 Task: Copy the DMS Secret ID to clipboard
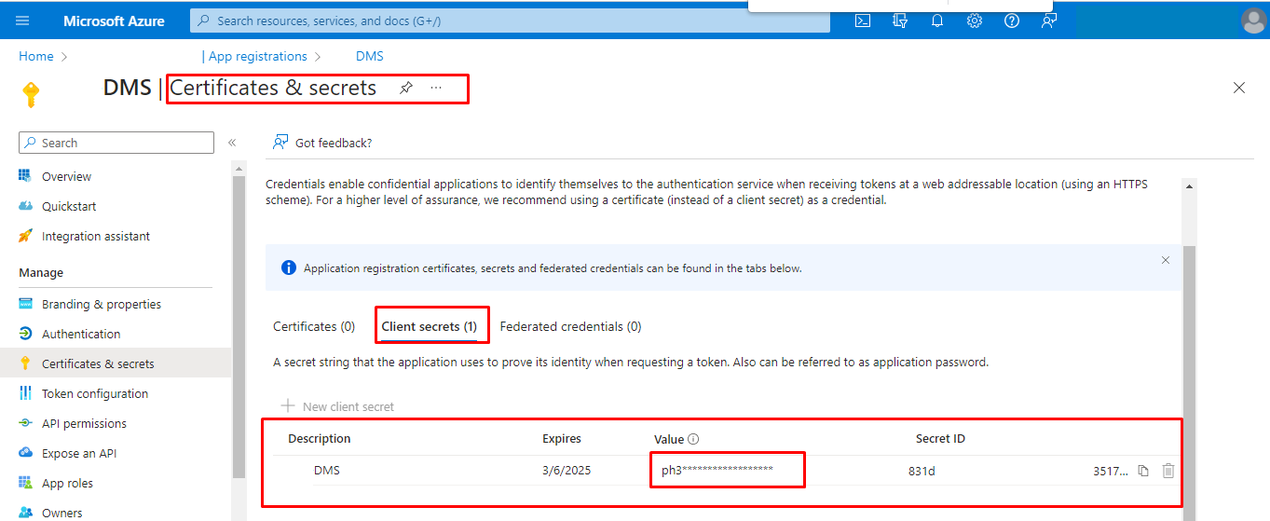point(1143,471)
